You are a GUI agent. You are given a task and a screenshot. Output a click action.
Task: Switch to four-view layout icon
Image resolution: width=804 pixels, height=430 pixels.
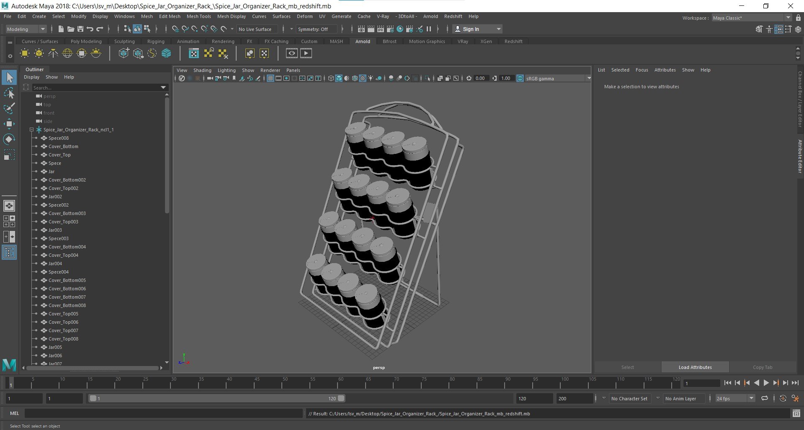click(x=9, y=221)
